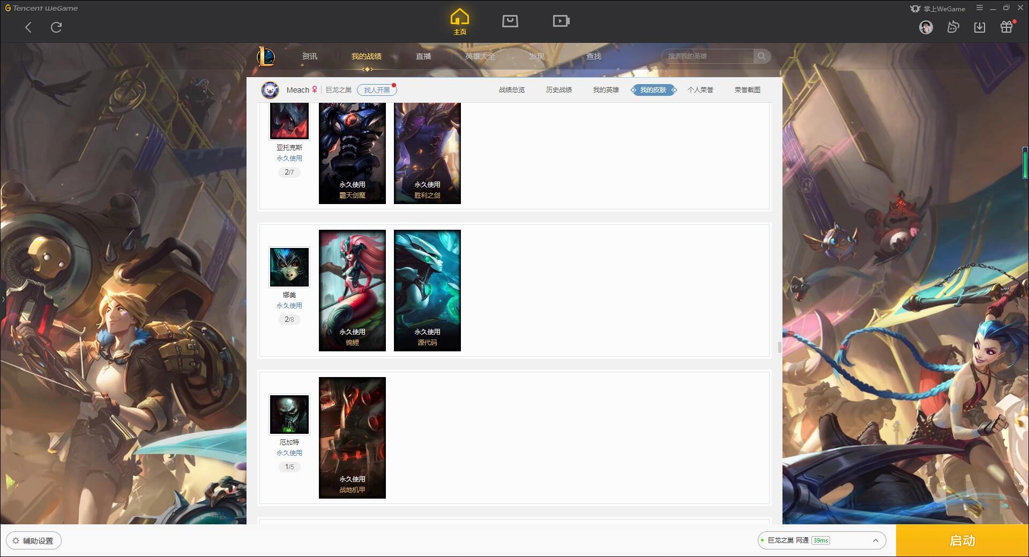Click the 搜索我的英雄 search field
Image resolution: width=1029 pixels, height=557 pixels.
coord(707,56)
